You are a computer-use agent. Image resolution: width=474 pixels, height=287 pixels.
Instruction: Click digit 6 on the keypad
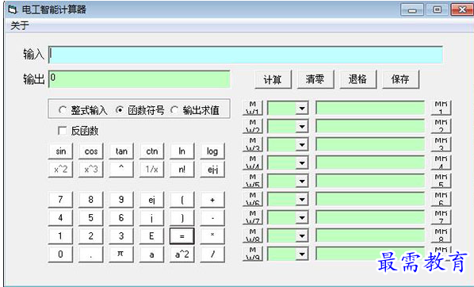[121, 218]
